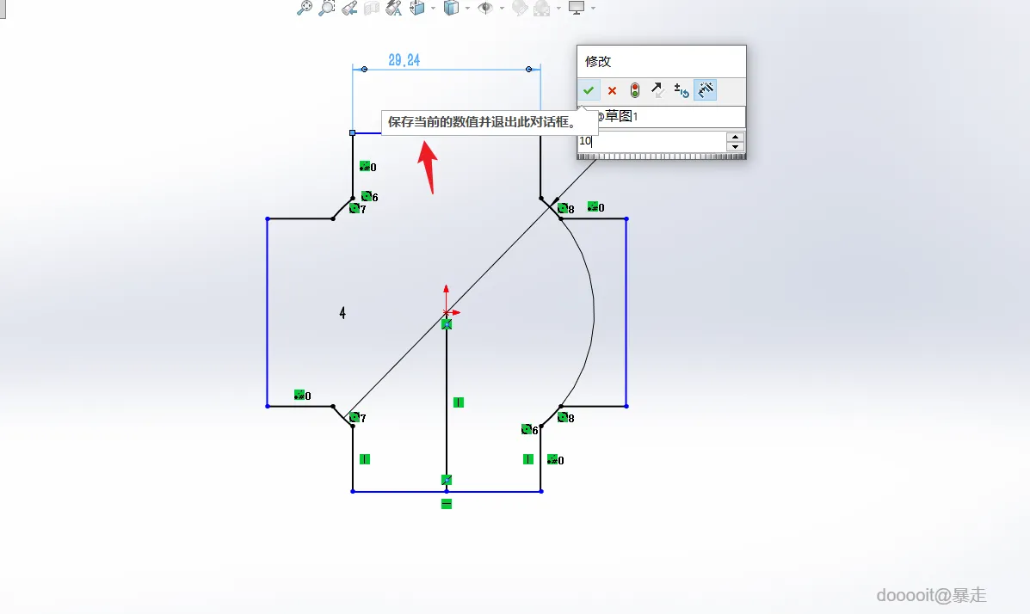This screenshot has width=1030, height=614.
Task: Click the Hide/Show Items eye icon
Action: tap(485, 8)
